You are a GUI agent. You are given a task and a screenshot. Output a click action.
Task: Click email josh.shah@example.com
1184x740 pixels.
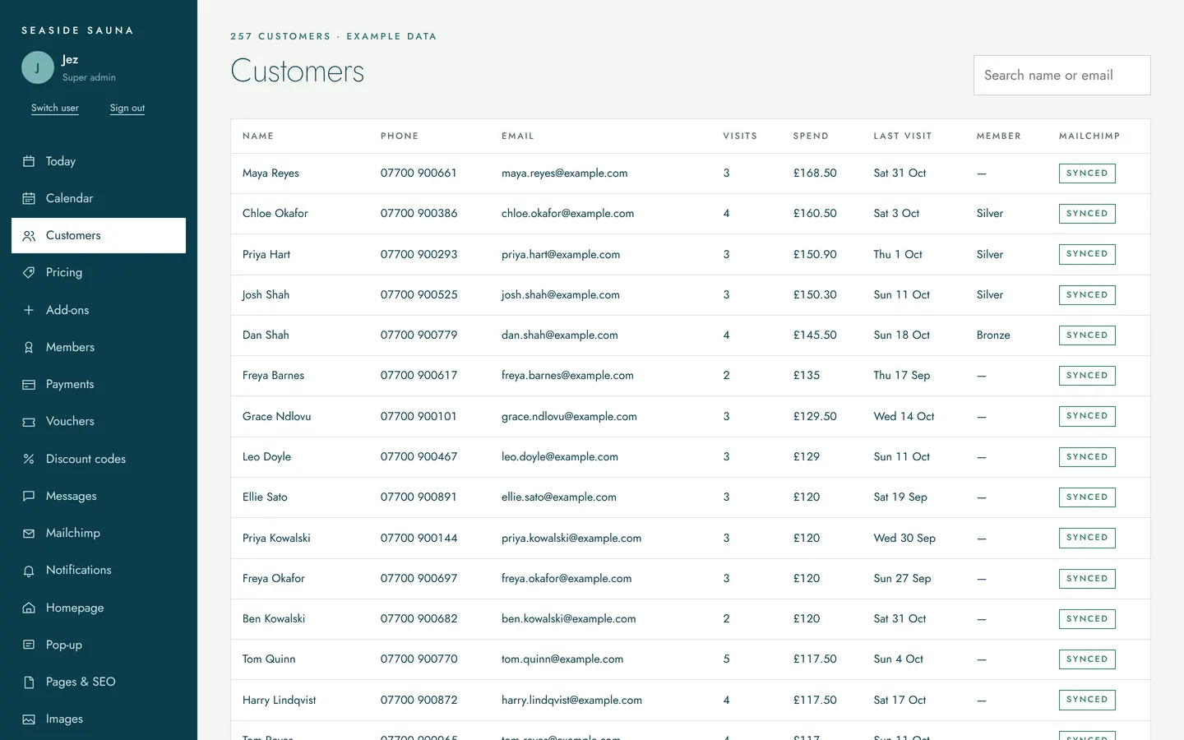561,294
